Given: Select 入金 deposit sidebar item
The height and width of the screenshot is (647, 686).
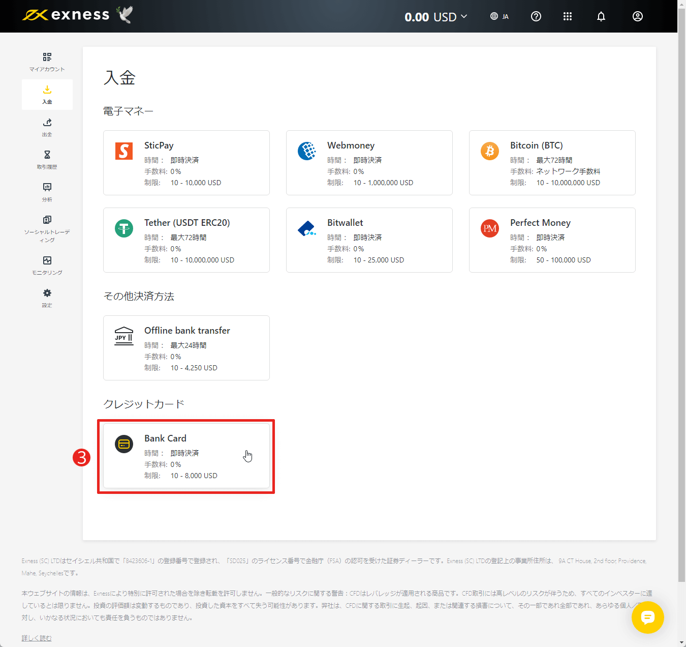Looking at the screenshot, I should (47, 95).
